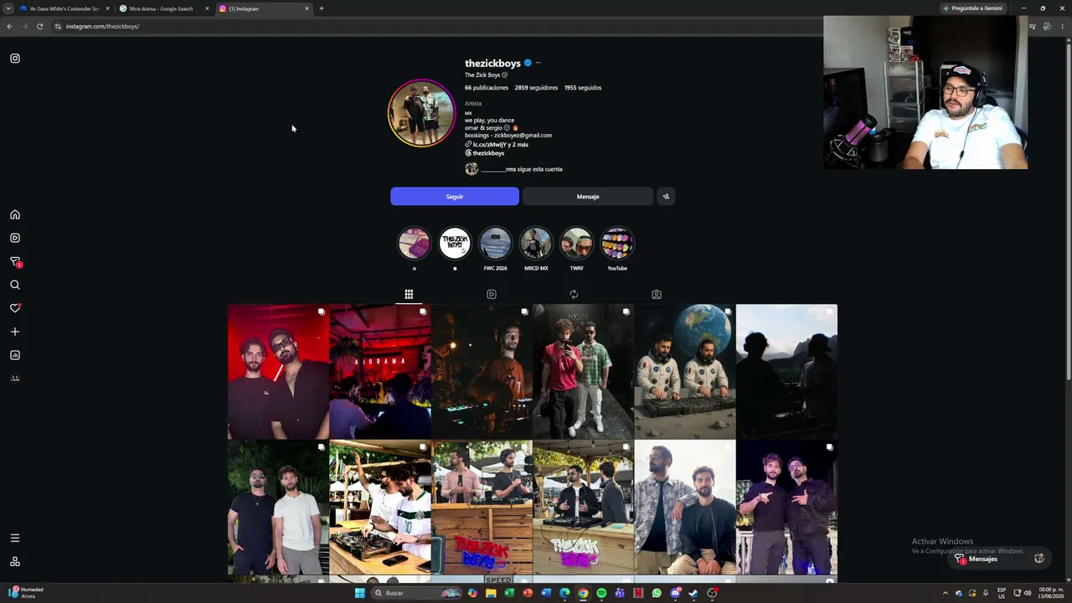Open a new browser tab
The width and height of the screenshot is (1072, 603).
coord(322,8)
